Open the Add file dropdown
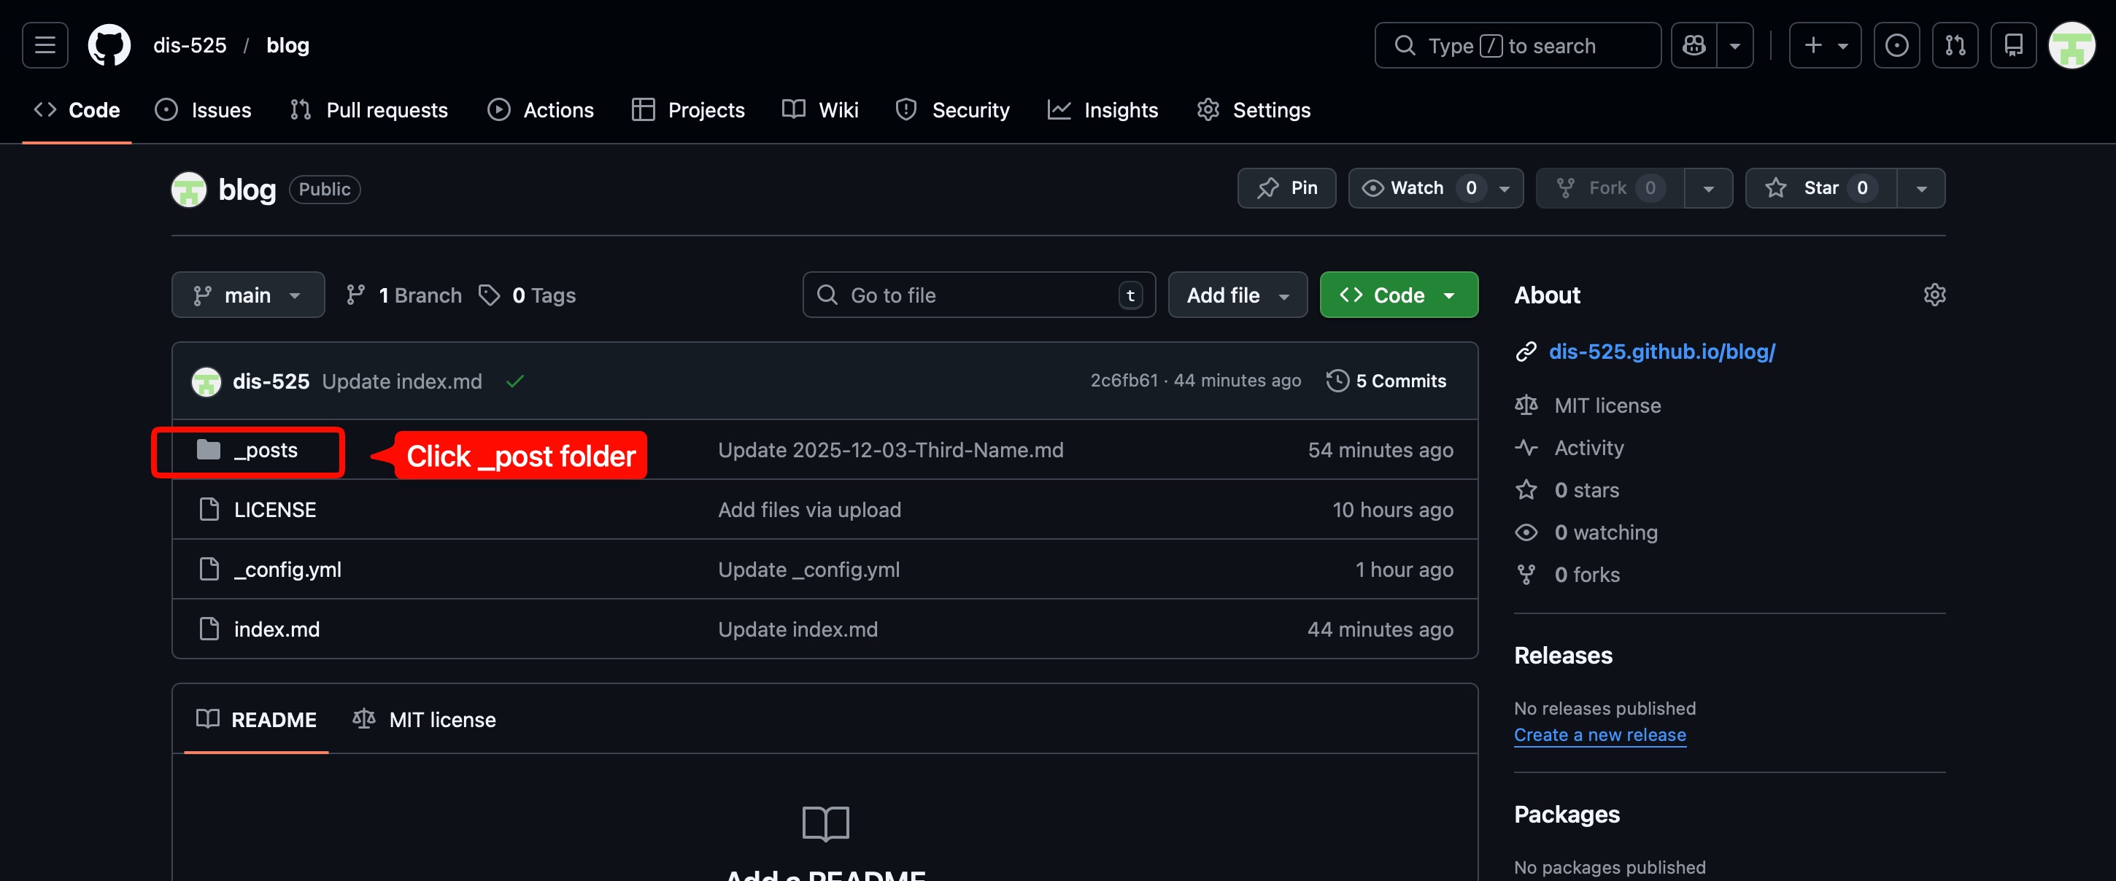The width and height of the screenshot is (2116, 881). point(1237,295)
